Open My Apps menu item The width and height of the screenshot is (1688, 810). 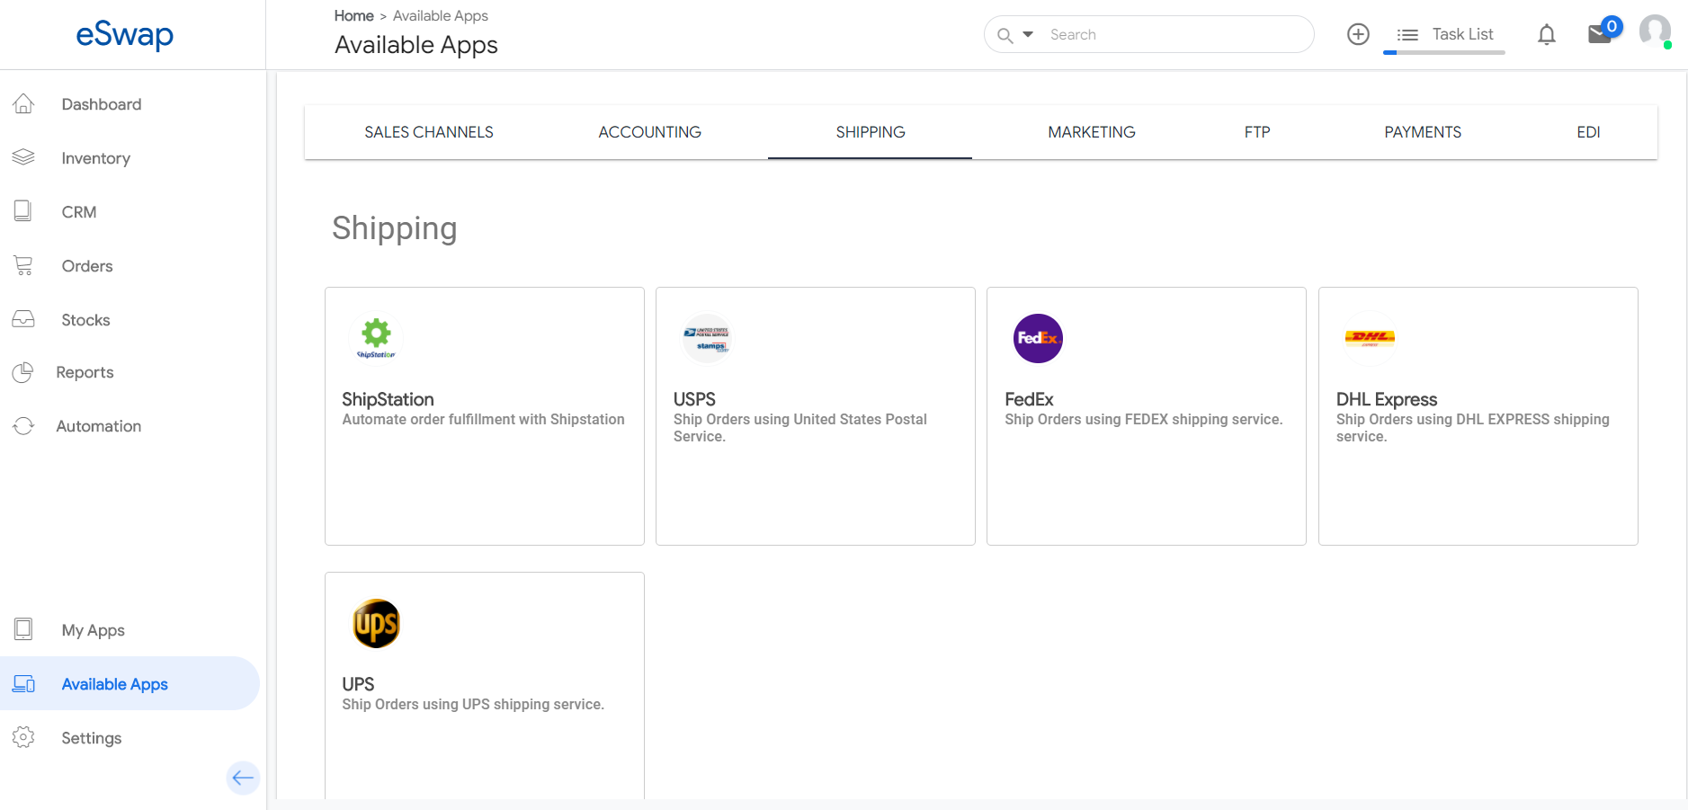[94, 630]
